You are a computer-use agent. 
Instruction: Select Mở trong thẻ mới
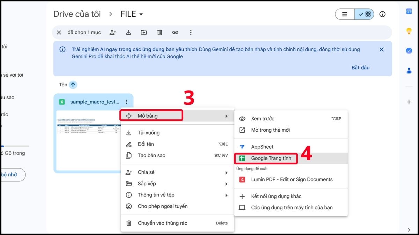pos(291,130)
